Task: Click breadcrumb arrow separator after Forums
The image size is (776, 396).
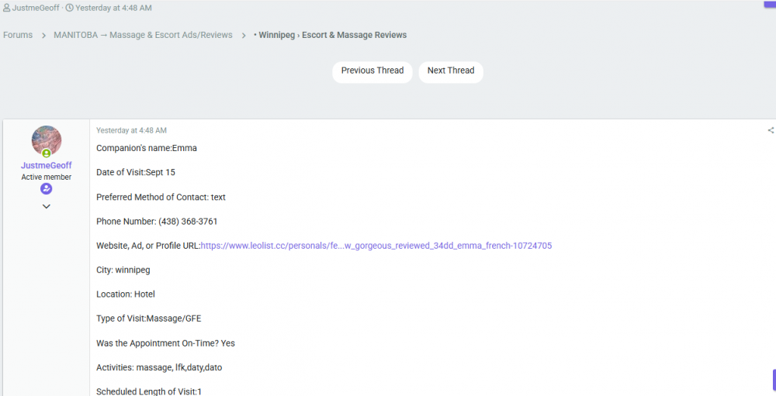Action: pos(43,36)
